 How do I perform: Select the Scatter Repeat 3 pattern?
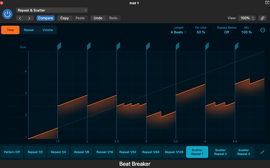pyautogui.click(x=244, y=152)
